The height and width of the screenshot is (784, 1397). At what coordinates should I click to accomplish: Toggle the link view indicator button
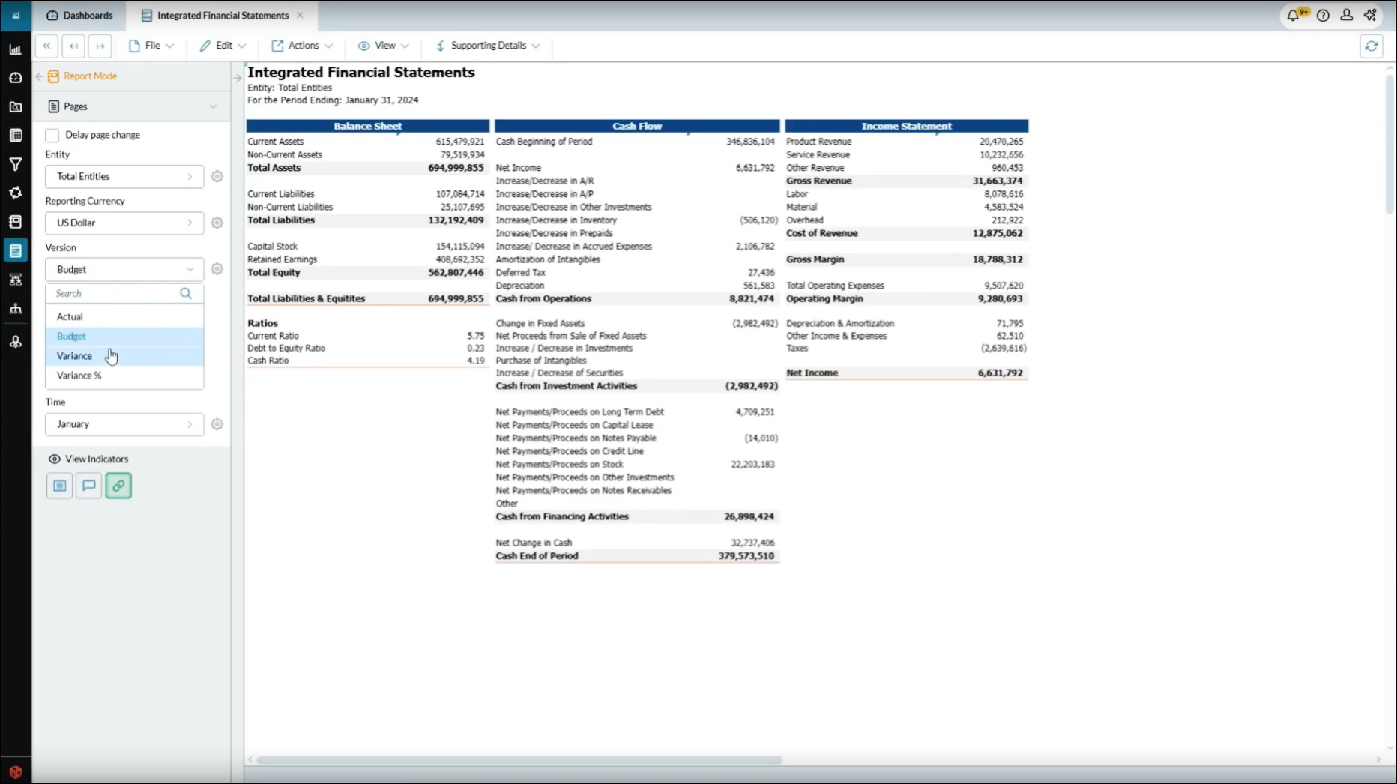pyautogui.click(x=118, y=486)
